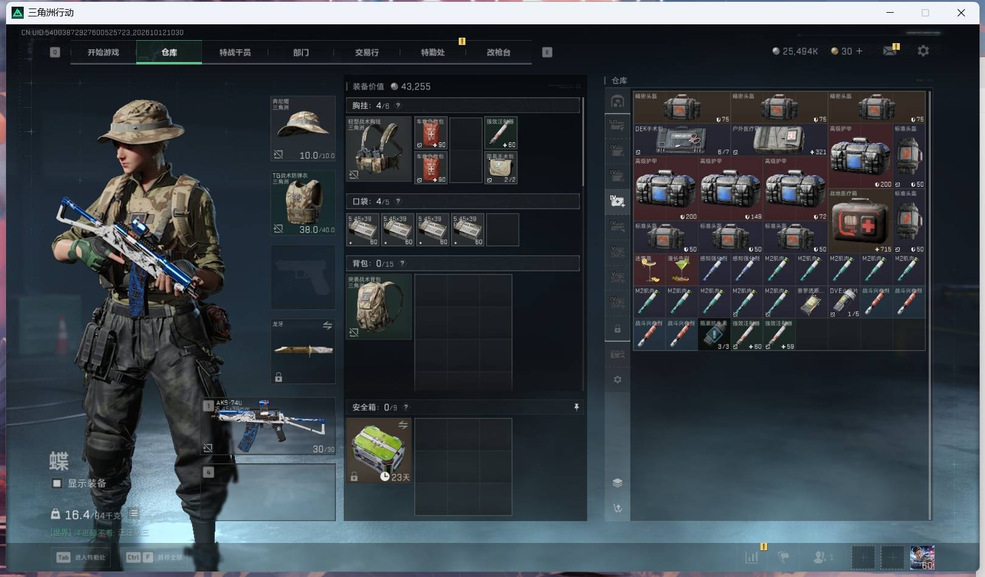Select the AKS-74U weapon slot
This screenshot has height=577, width=985.
pos(268,426)
